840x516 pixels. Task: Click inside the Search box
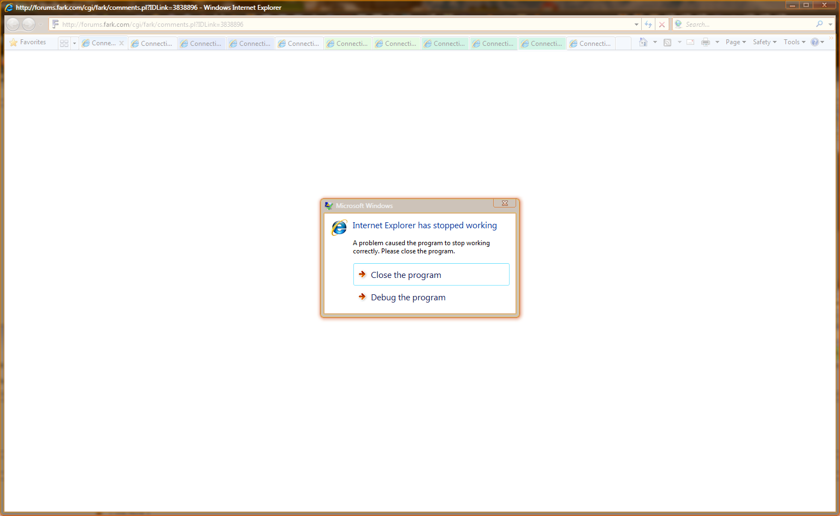point(748,25)
